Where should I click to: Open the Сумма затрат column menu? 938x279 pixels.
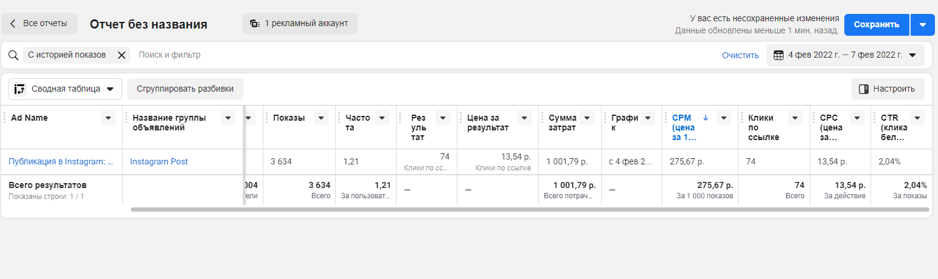pos(587,118)
